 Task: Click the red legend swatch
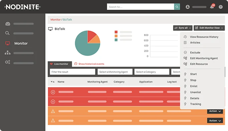pyautogui.click(x=116, y=32)
